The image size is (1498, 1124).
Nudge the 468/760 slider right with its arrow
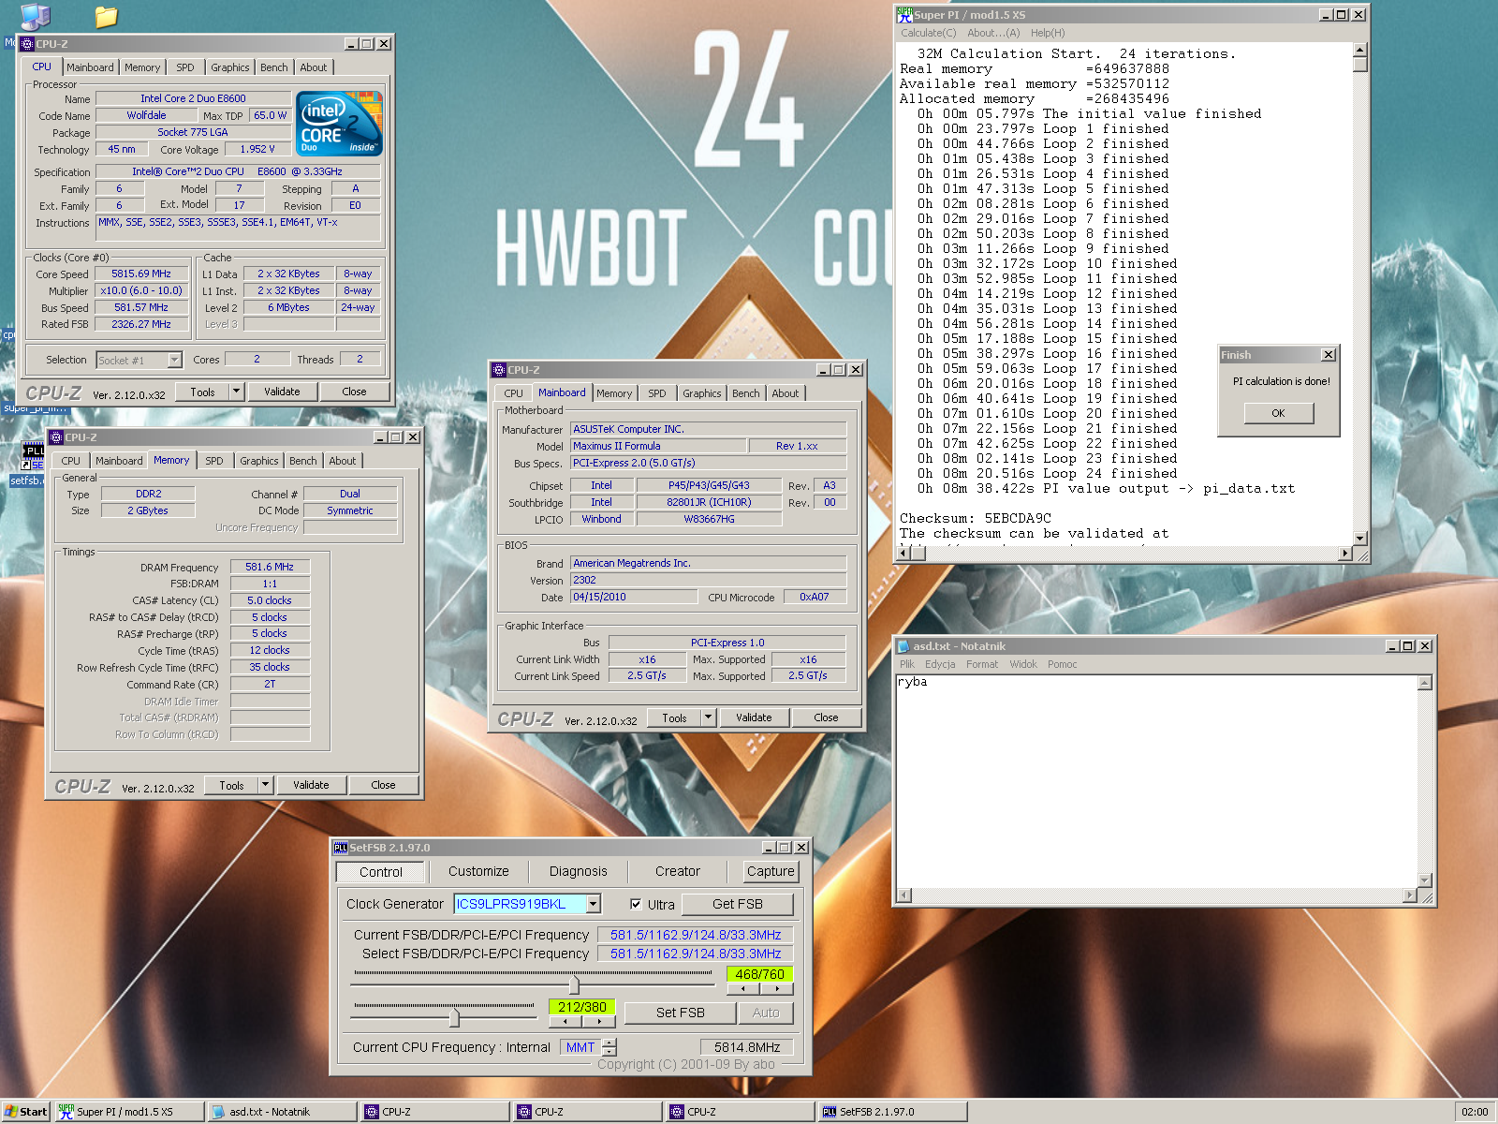tap(776, 988)
